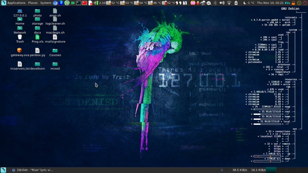
Task: Select the mailsignature file
Action: (55, 39)
